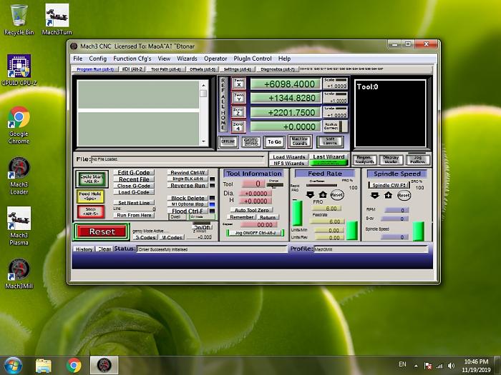This screenshot has height=375, width=501.
Task: Toggle the Soft Limits button
Action: point(330,141)
